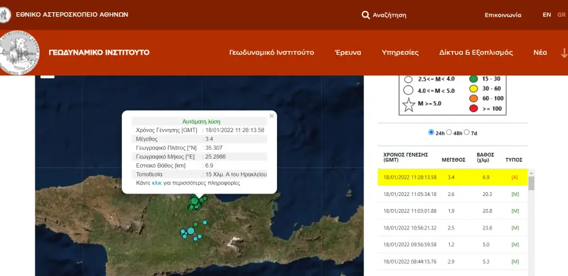Select the 48h time range radio
568x276 pixels.
[450, 132]
